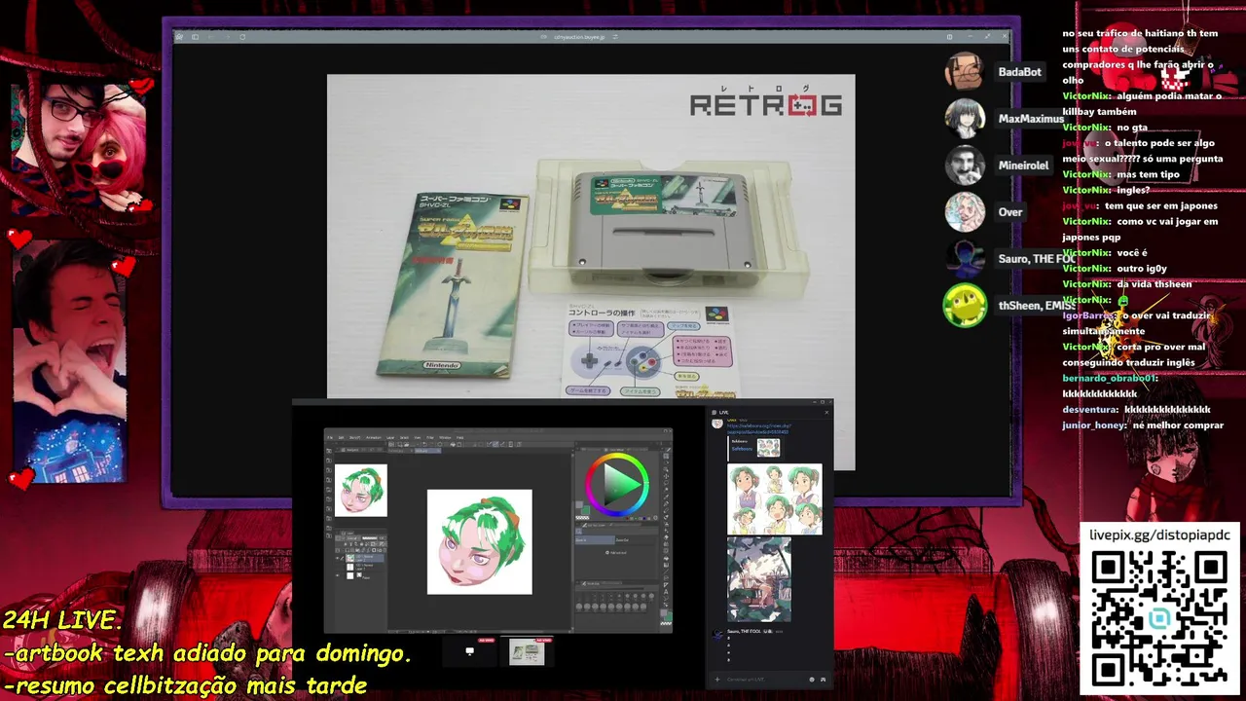
Task: Open Filter menu in Clip Studio
Action: [430, 437]
